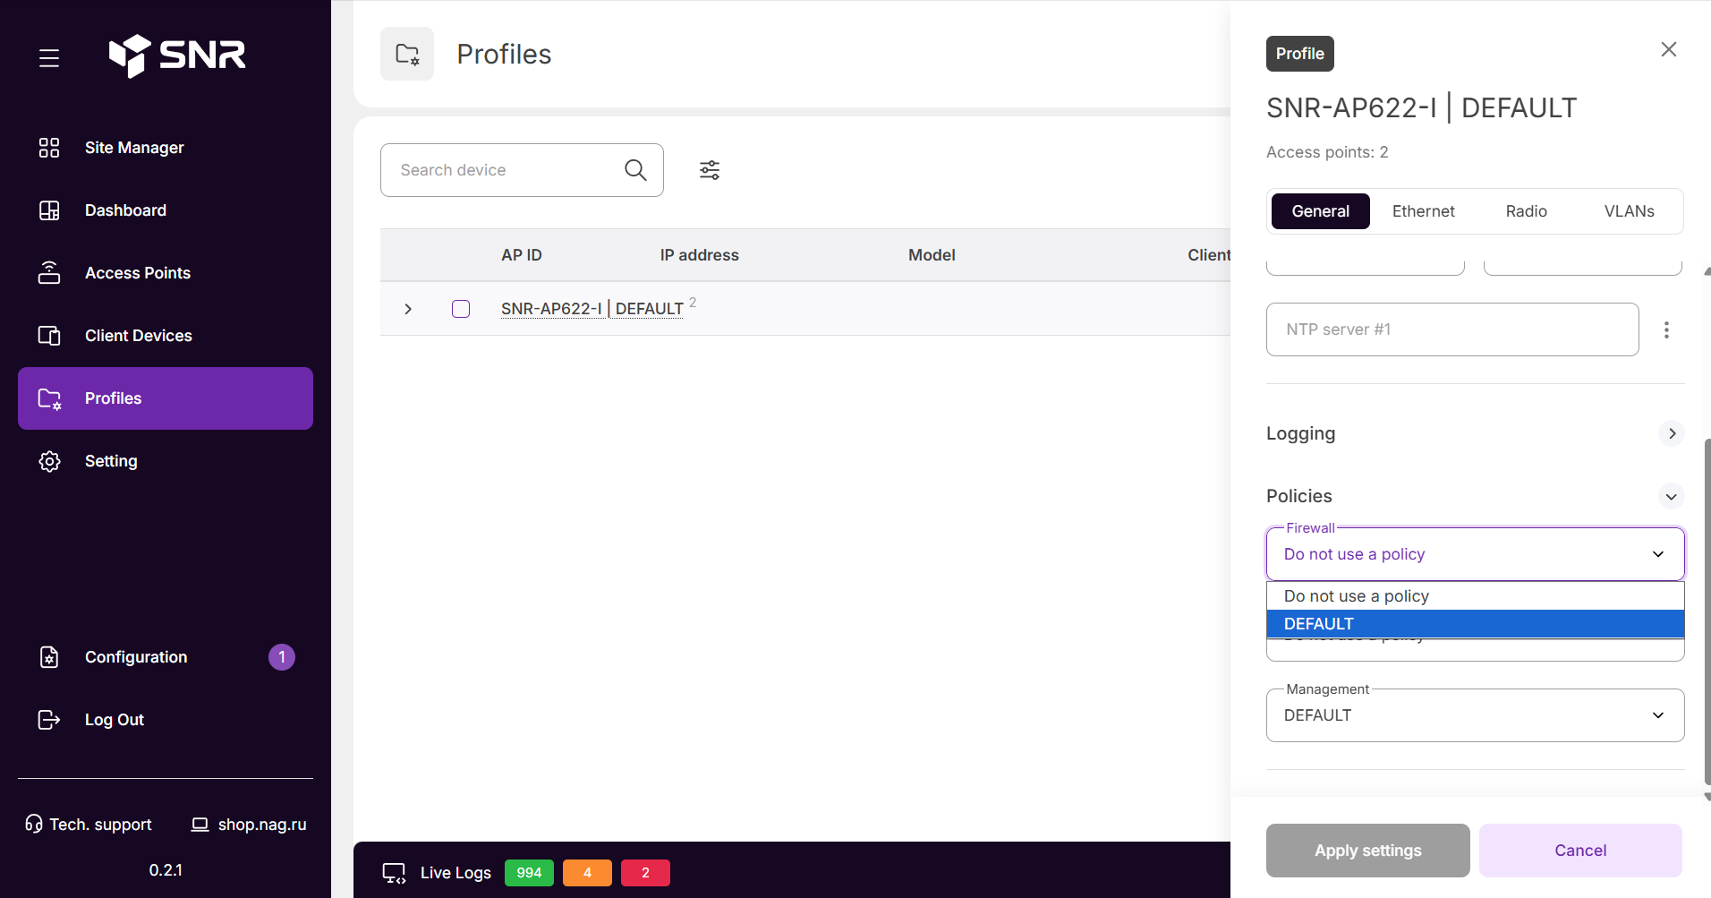Open the Firewall policy dropdown
1711x898 pixels.
[x=1475, y=554]
